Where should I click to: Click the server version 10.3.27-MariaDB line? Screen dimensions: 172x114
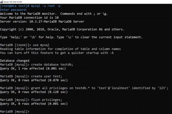point(39,21)
